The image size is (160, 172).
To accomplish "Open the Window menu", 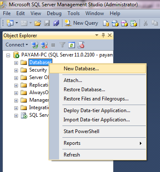I will point(95,13).
